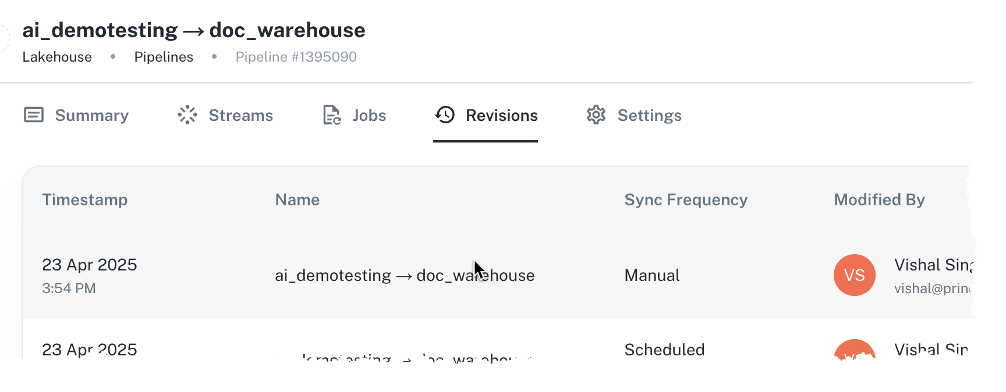1006x392 pixels.
Task: Open the Pipelines breadcrumb link
Action: pyautogui.click(x=164, y=57)
